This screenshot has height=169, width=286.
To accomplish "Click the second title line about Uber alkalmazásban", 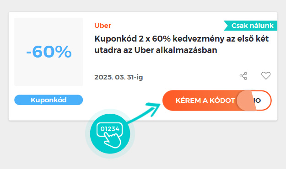I will pos(156,50).
